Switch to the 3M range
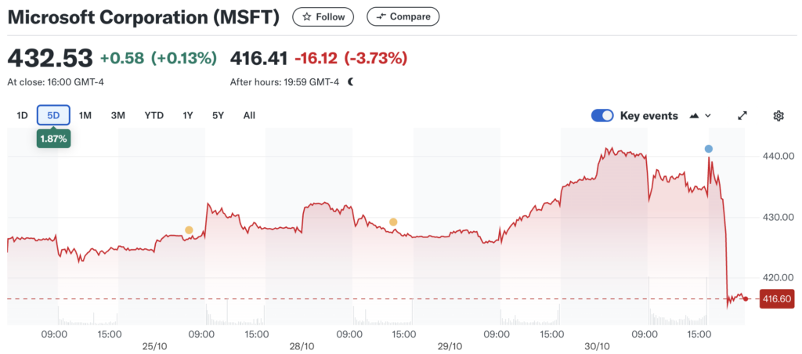 pyautogui.click(x=118, y=116)
